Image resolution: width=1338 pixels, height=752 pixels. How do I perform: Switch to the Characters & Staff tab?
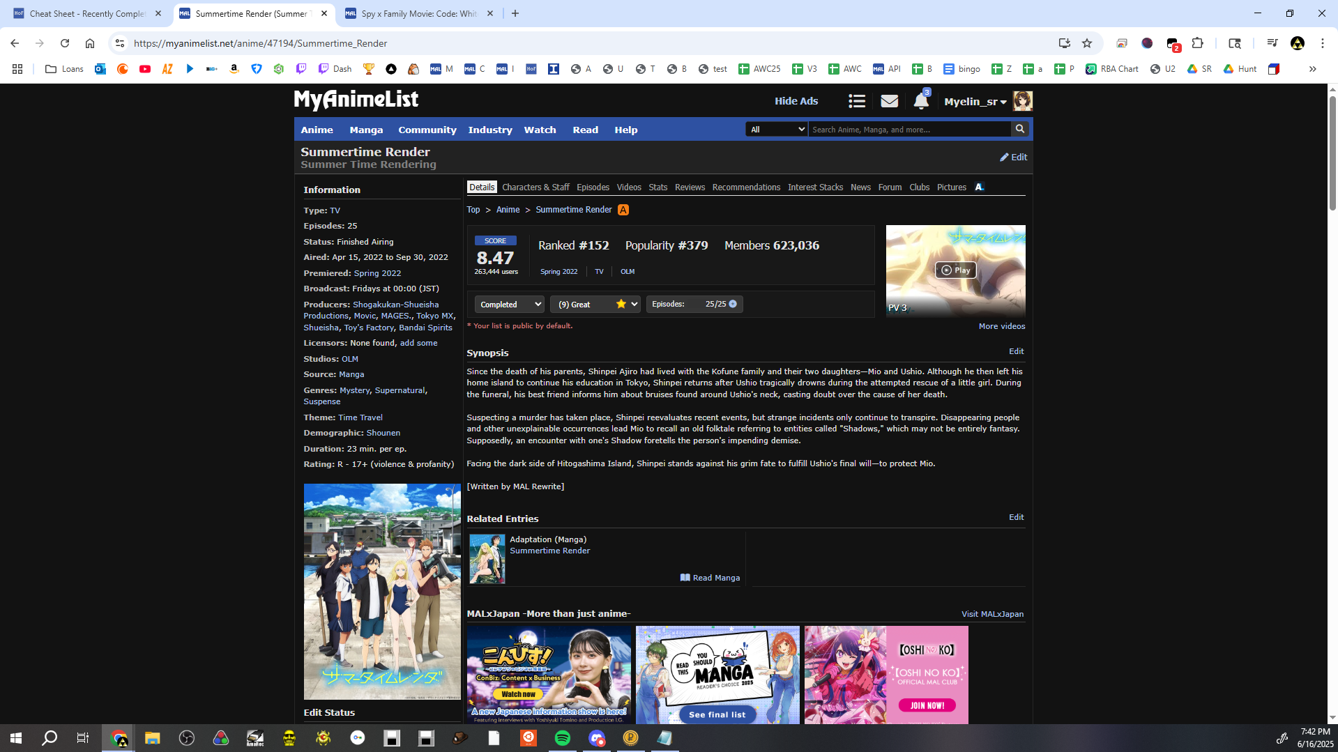(x=535, y=187)
